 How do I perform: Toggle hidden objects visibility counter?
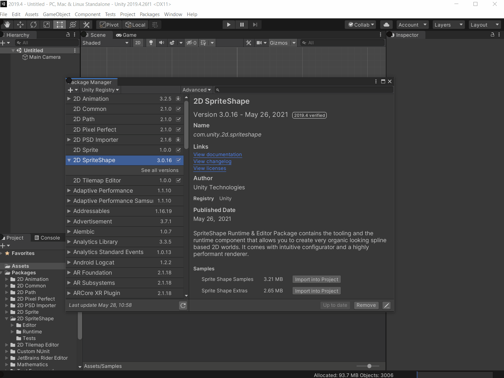[x=191, y=43]
